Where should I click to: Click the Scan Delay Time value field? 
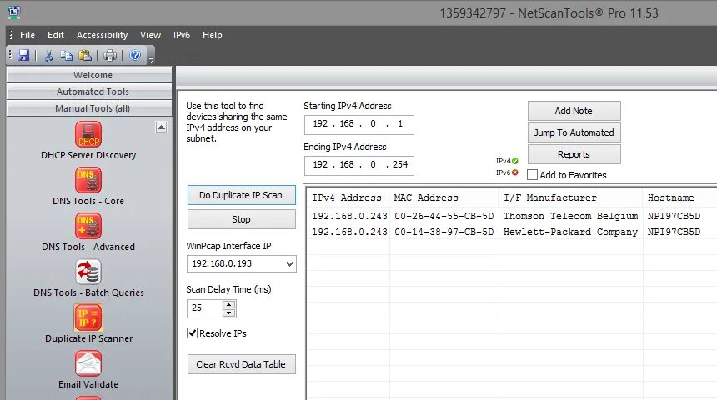[x=205, y=308]
